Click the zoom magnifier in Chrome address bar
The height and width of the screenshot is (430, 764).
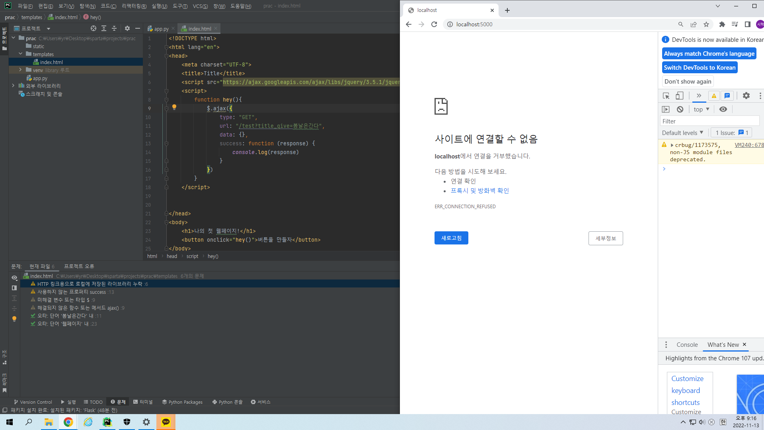tap(681, 24)
